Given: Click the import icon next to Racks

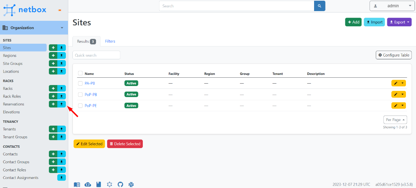Looking at the screenshot, I should click(61, 88).
